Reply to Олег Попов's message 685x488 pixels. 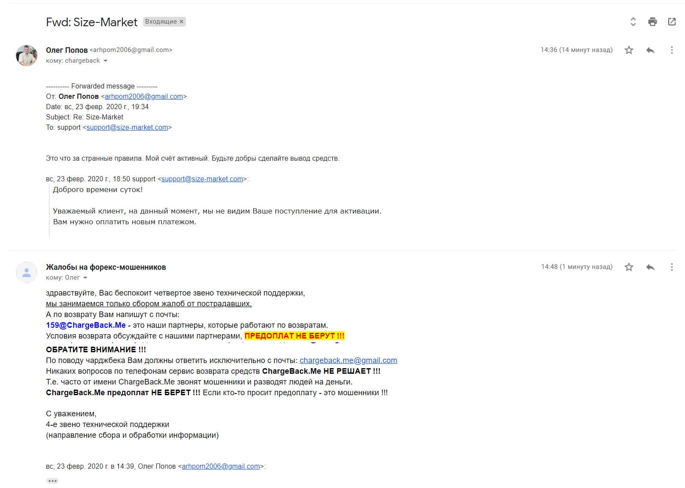click(x=650, y=50)
